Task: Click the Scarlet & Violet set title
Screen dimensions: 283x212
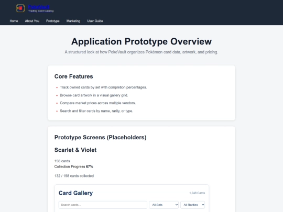Action: click(75, 150)
